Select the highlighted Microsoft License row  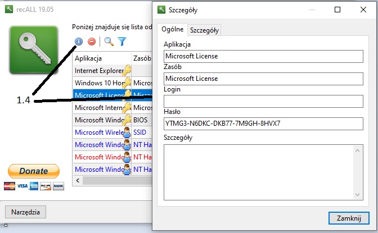(x=112, y=95)
